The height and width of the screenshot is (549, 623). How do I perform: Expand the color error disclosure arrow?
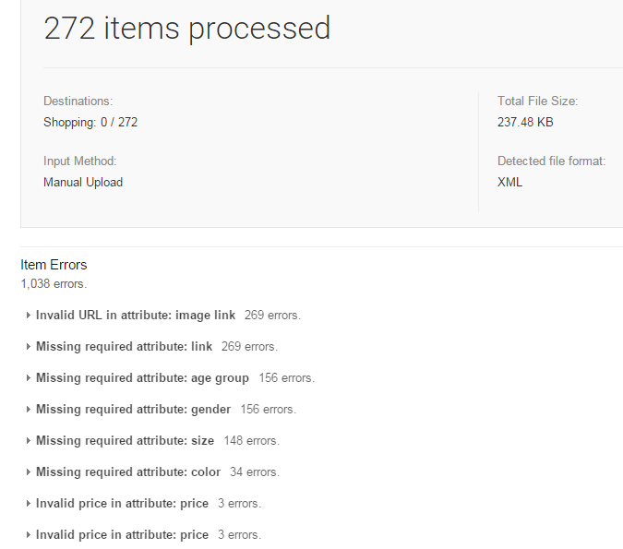pyautogui.click(x=30, y=472)
